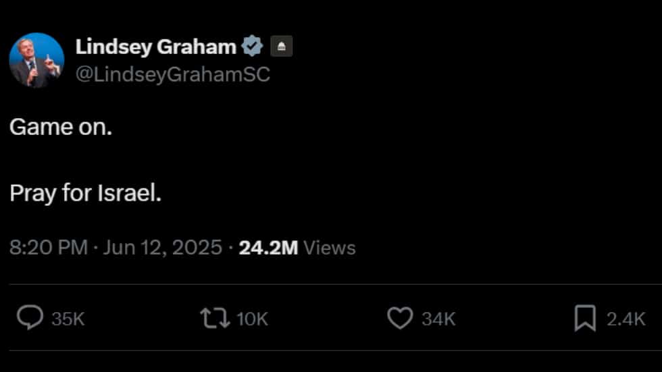The height and width of the screenshot is (372, 662).
Task: Like the tweet with the heart icon
Action: 399,318
